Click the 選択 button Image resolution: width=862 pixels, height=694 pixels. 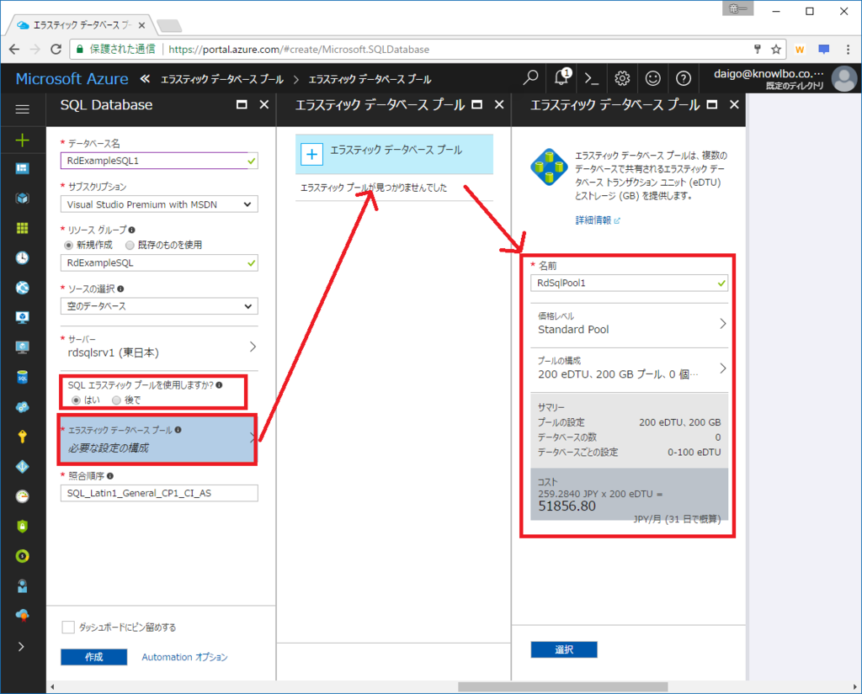564,649
